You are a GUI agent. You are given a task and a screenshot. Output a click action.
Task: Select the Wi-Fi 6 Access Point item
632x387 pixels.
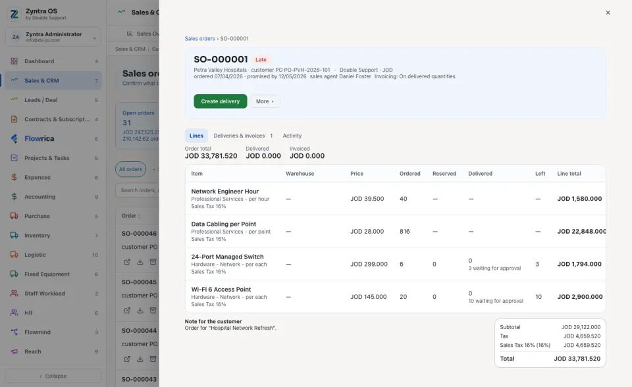[x=395, y=296]
